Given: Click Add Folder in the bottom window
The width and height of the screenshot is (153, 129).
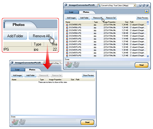Looking at the screenshot, I should tap(30, 75).
